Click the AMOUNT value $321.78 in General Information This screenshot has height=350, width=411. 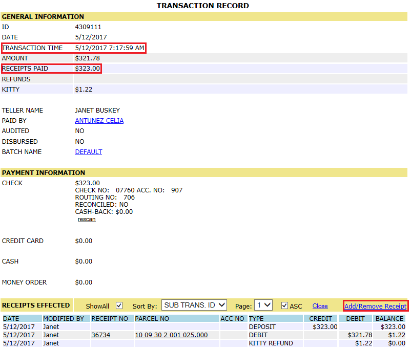[87, 58]
